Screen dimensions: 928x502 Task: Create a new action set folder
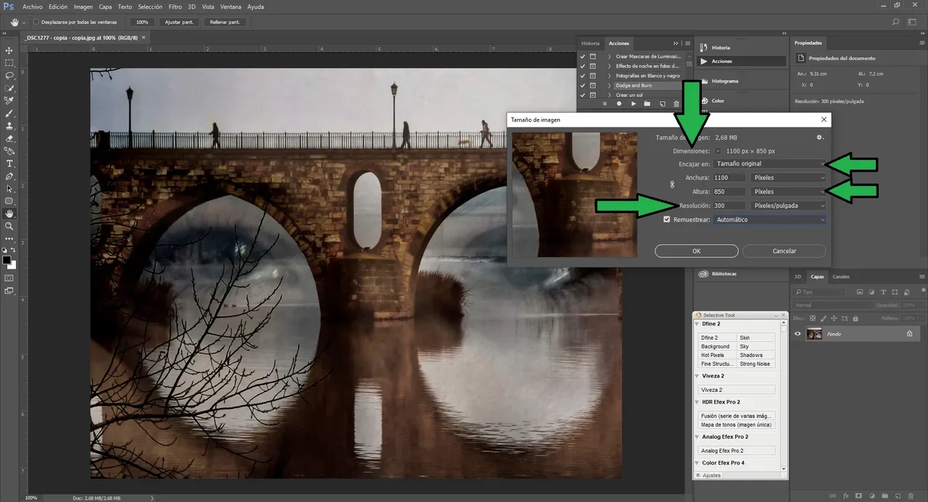click(647, 104)
